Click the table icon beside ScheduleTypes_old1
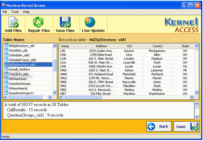Viewport: 203px width, 141px height. [6, 60]
